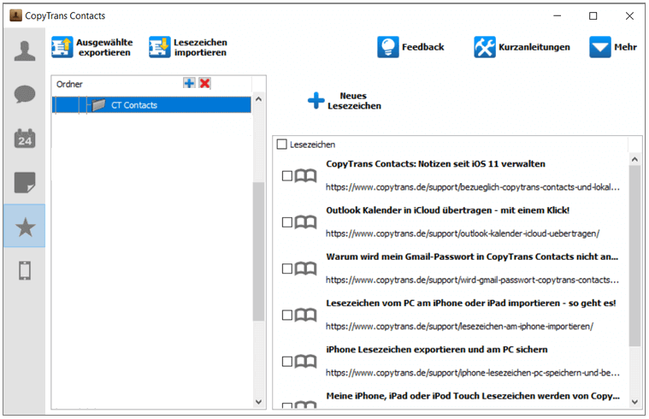Click the CT Contacts folder icon
649x419 pixels.
click(99, 104)
